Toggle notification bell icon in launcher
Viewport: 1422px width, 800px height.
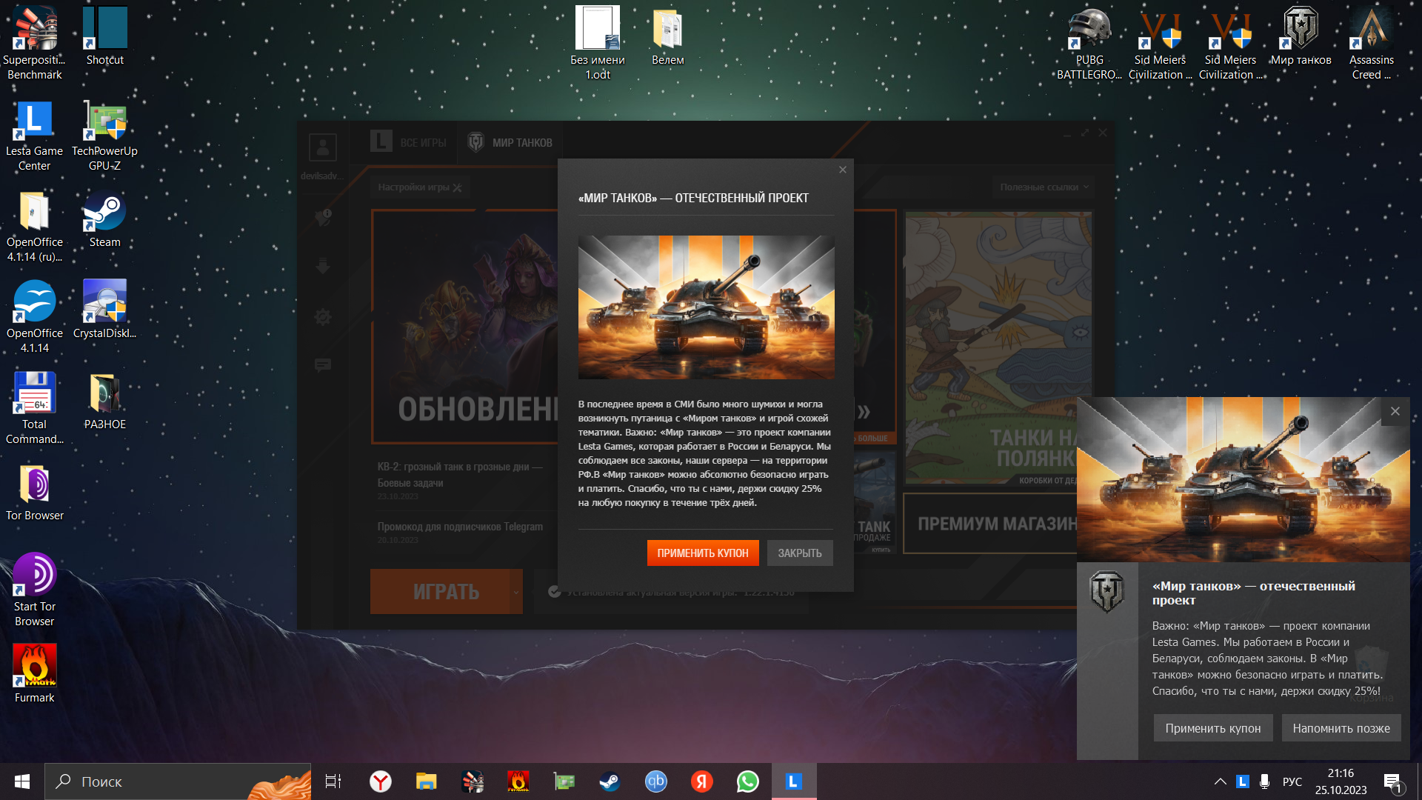323,218
